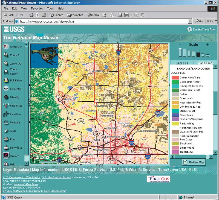The width and height of the screenshot is (219, 200).
Task: Stop loading the page
Action: tap(31, 15)
